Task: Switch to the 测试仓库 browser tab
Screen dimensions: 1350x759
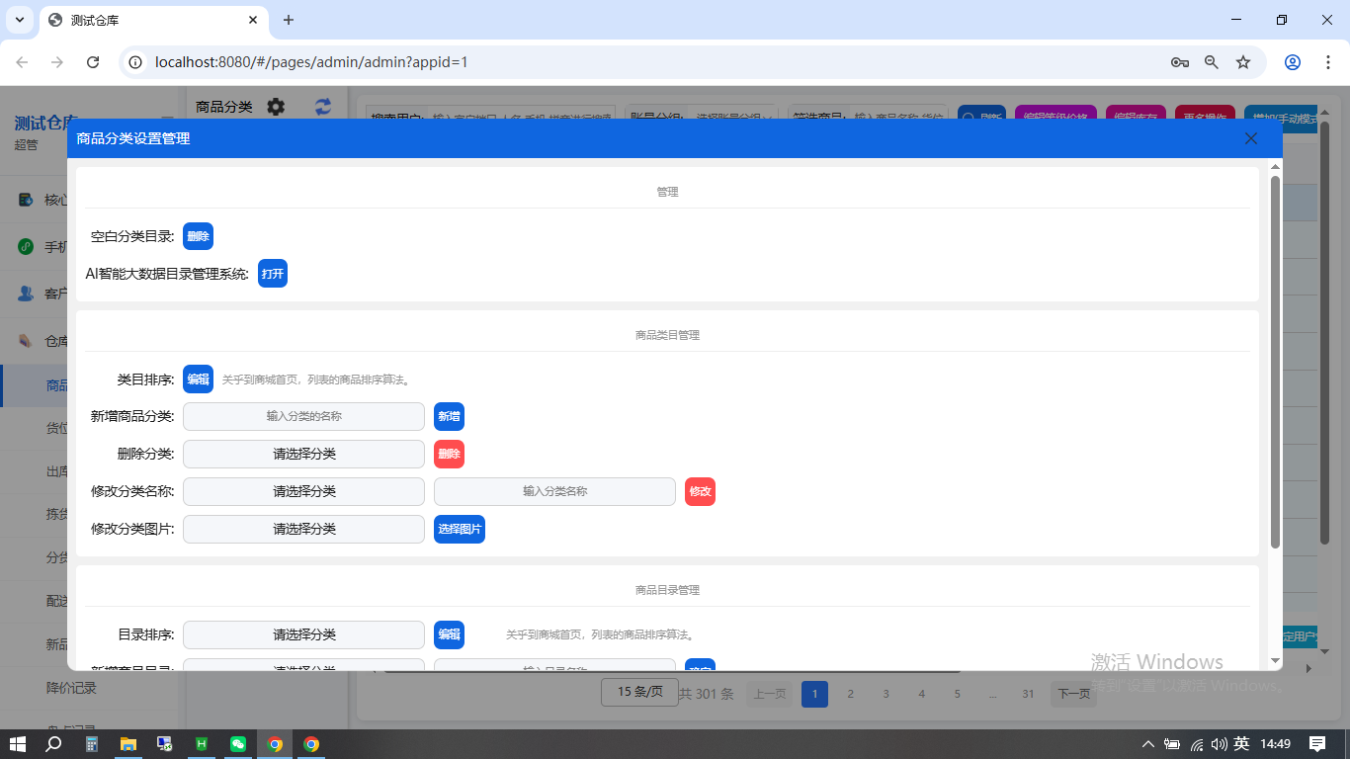Action: tap(148, 20)
